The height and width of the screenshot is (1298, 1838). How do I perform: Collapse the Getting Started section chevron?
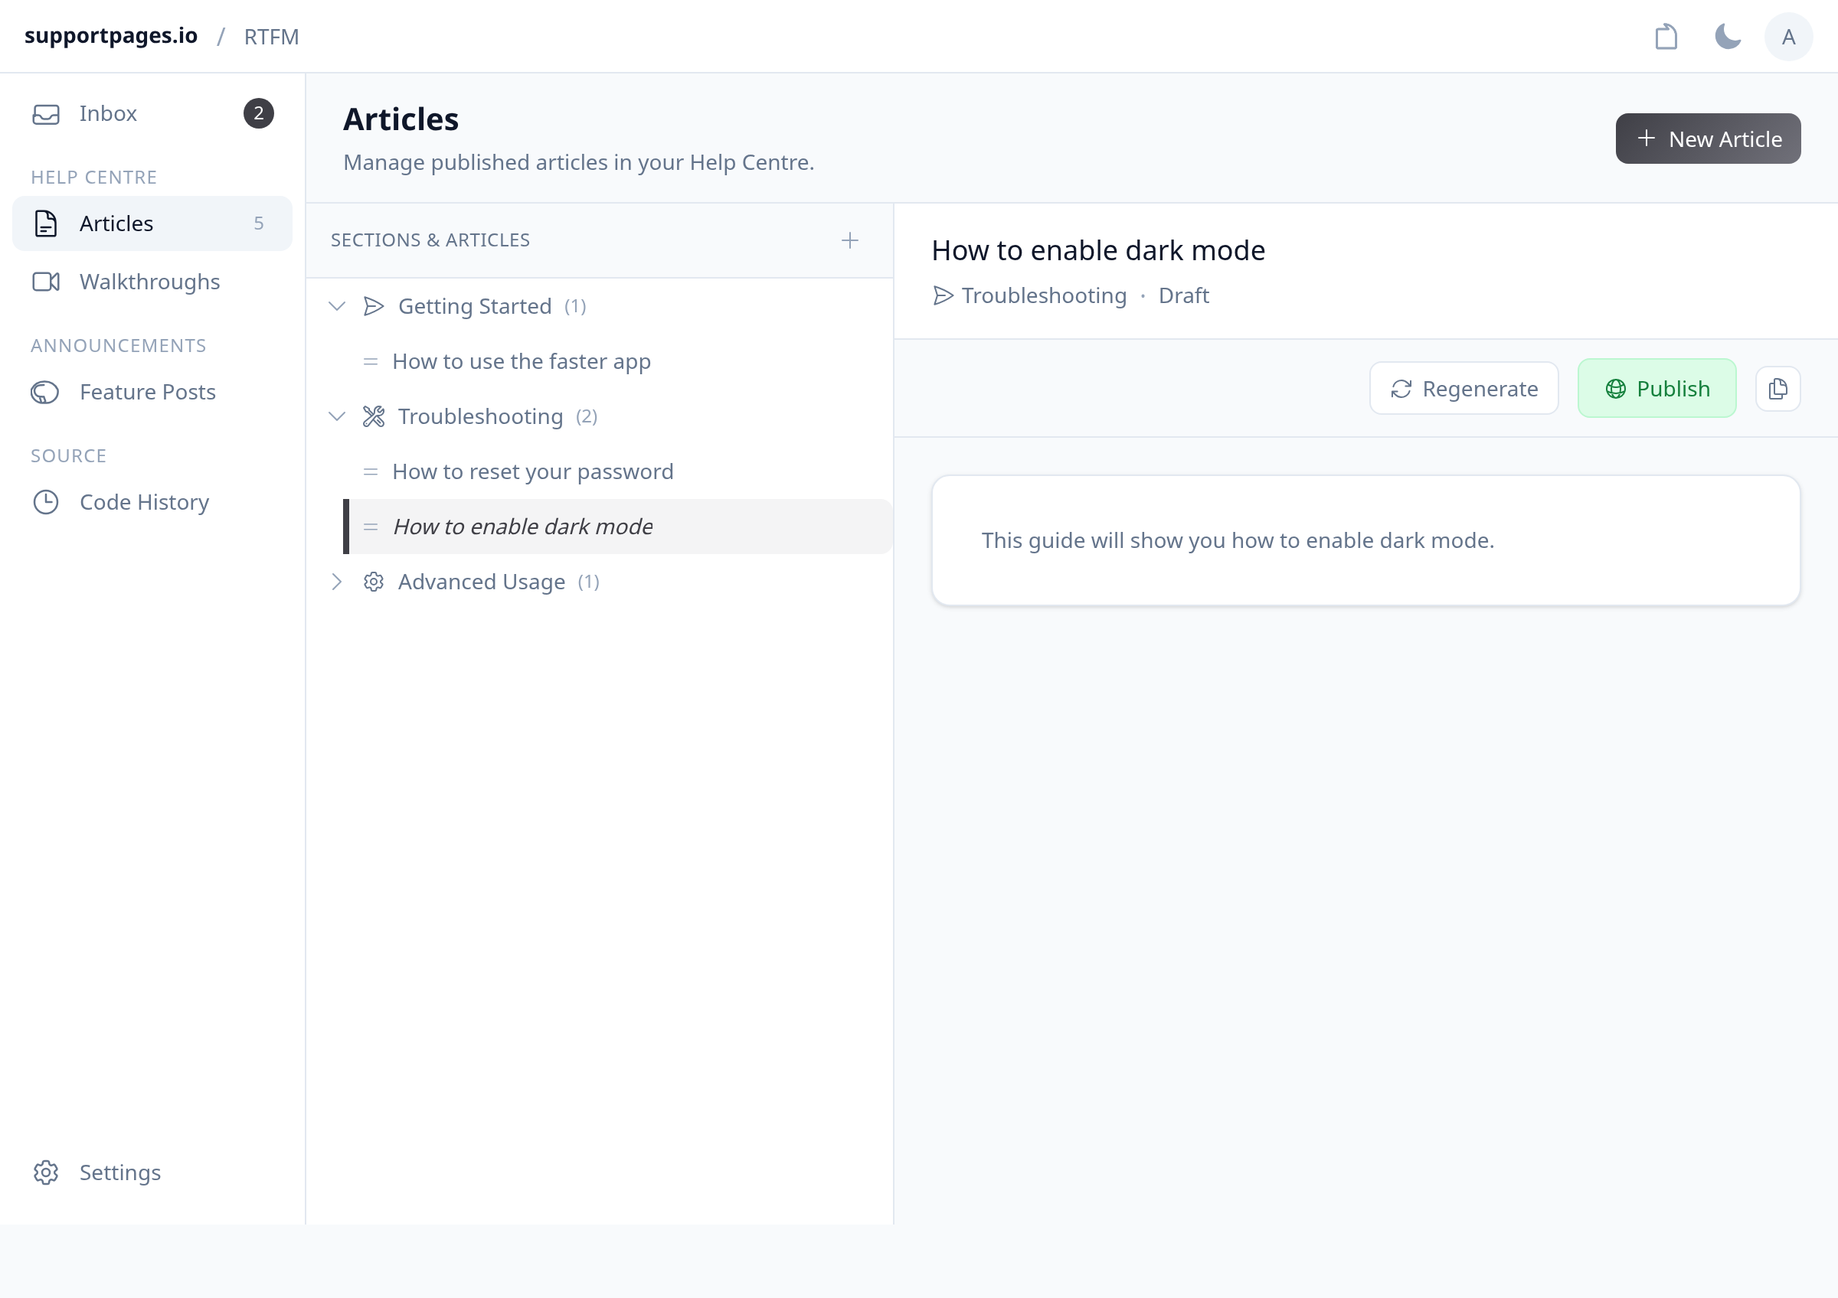337,306
